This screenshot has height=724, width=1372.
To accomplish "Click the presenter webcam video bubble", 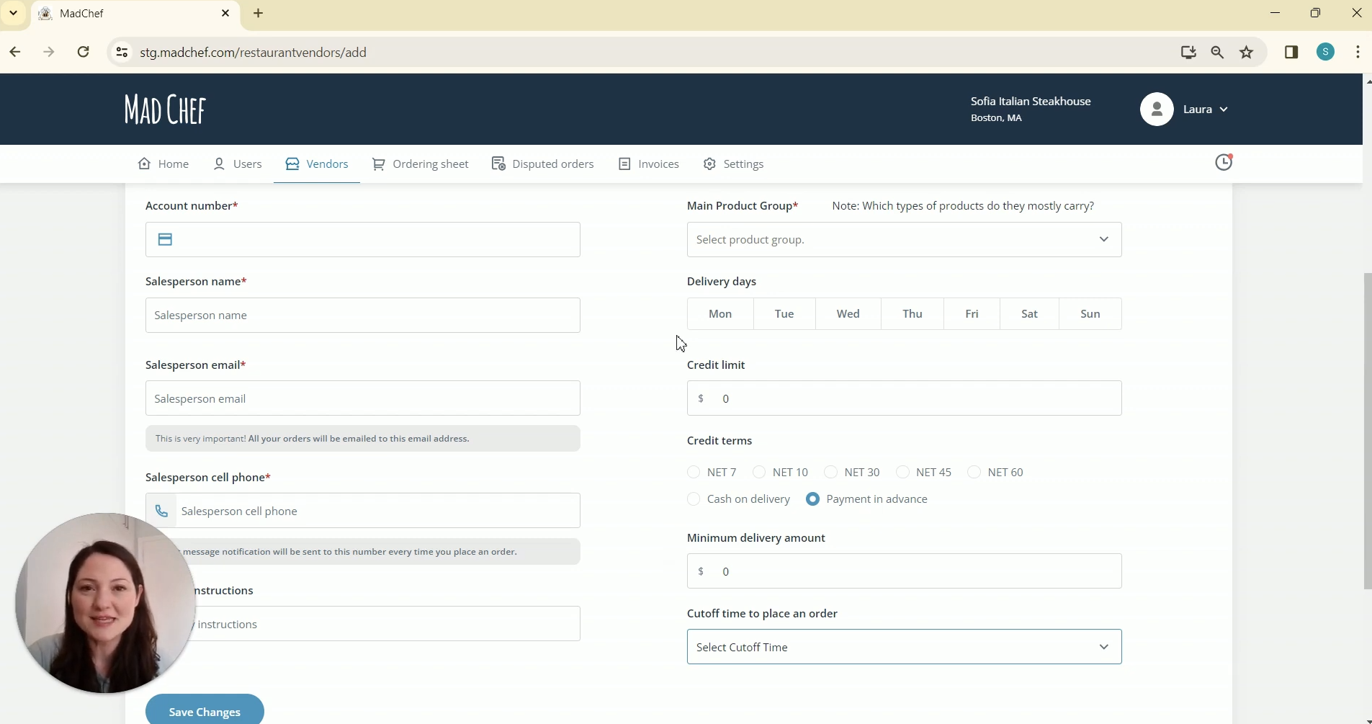I will point(106,604).
